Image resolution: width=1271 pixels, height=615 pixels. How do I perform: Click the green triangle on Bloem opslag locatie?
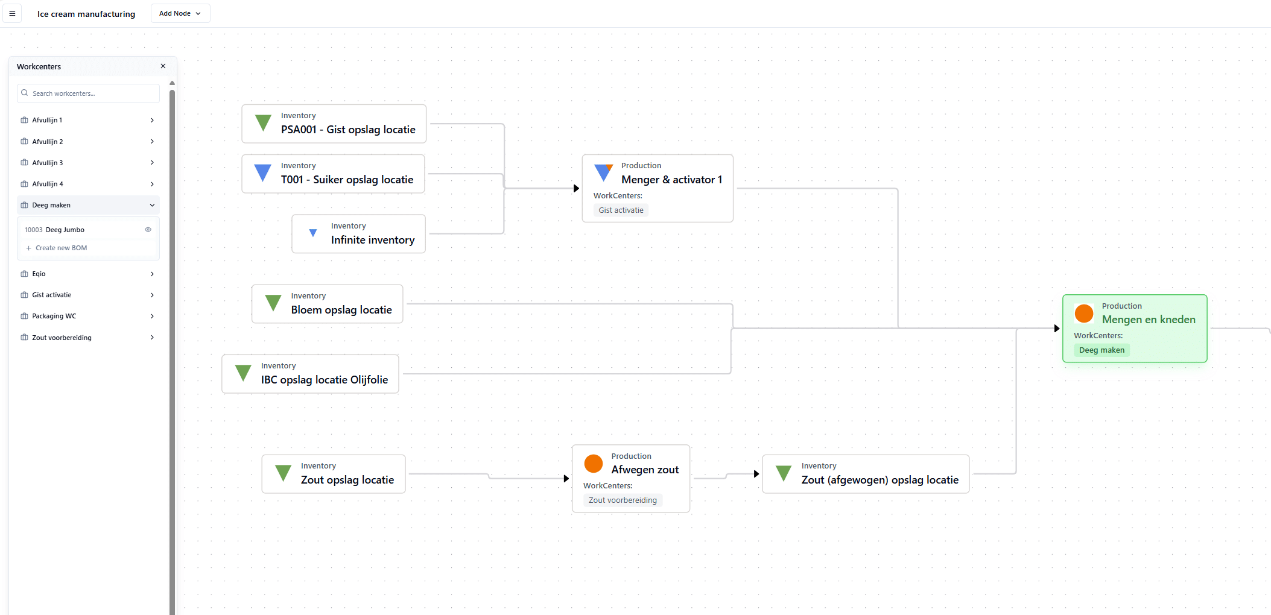coord(273,303)
